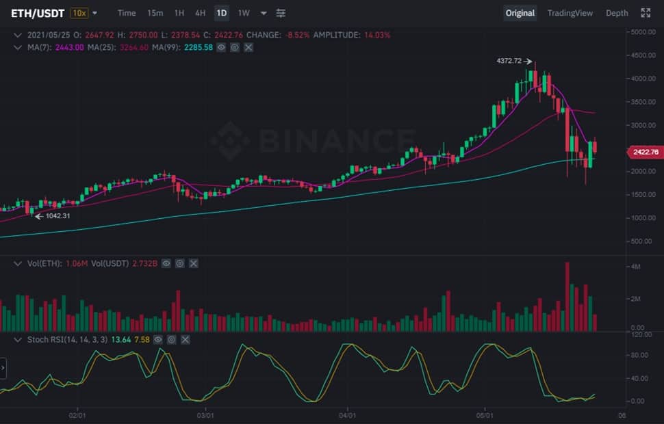Remove the MA indicator

pyautogui.click(x=248, y=47)
